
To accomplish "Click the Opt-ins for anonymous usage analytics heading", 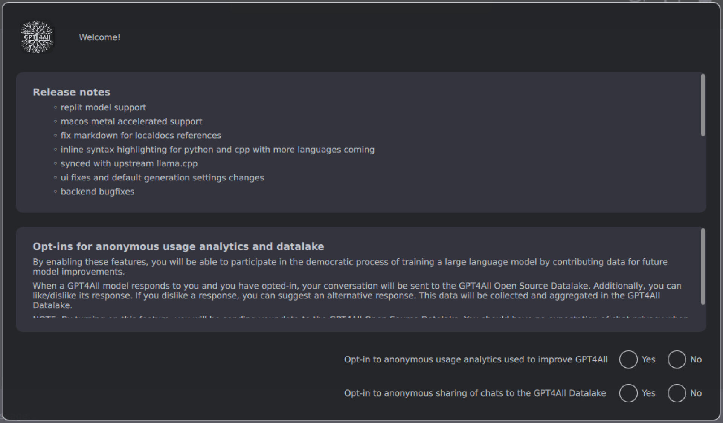I will click(178, 246).
